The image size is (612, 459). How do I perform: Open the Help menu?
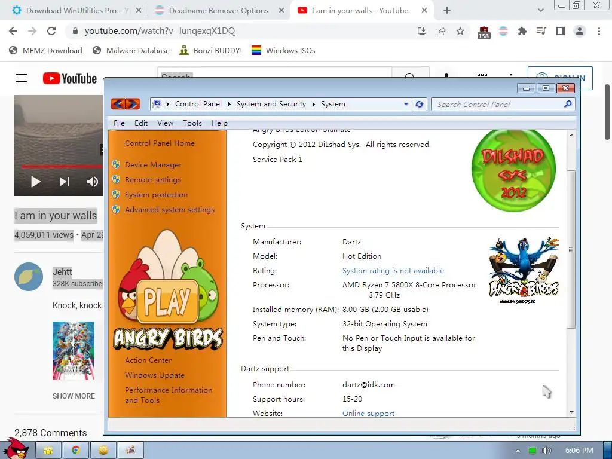point(219,123)
